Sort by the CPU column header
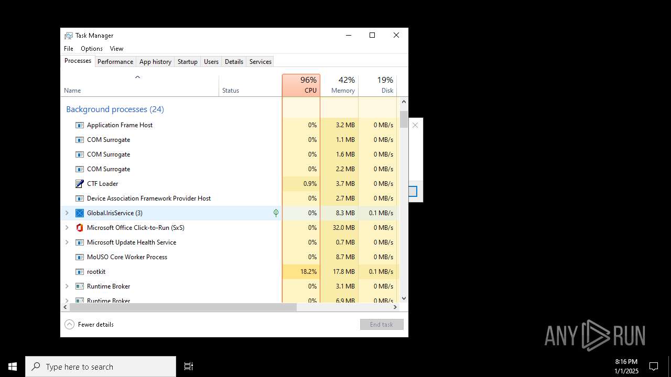The width and height of the screenshot is (671, 377). (301, 85)
